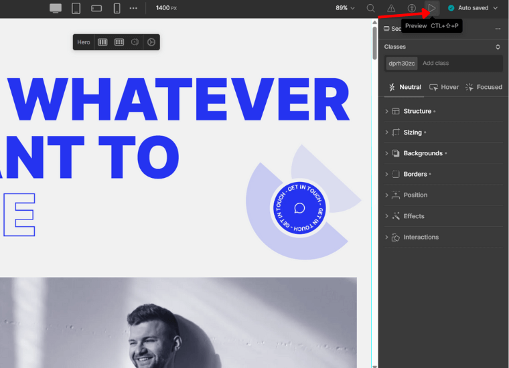
Task: Select the outlined E letter text
Action: click(x=19, y=215)
